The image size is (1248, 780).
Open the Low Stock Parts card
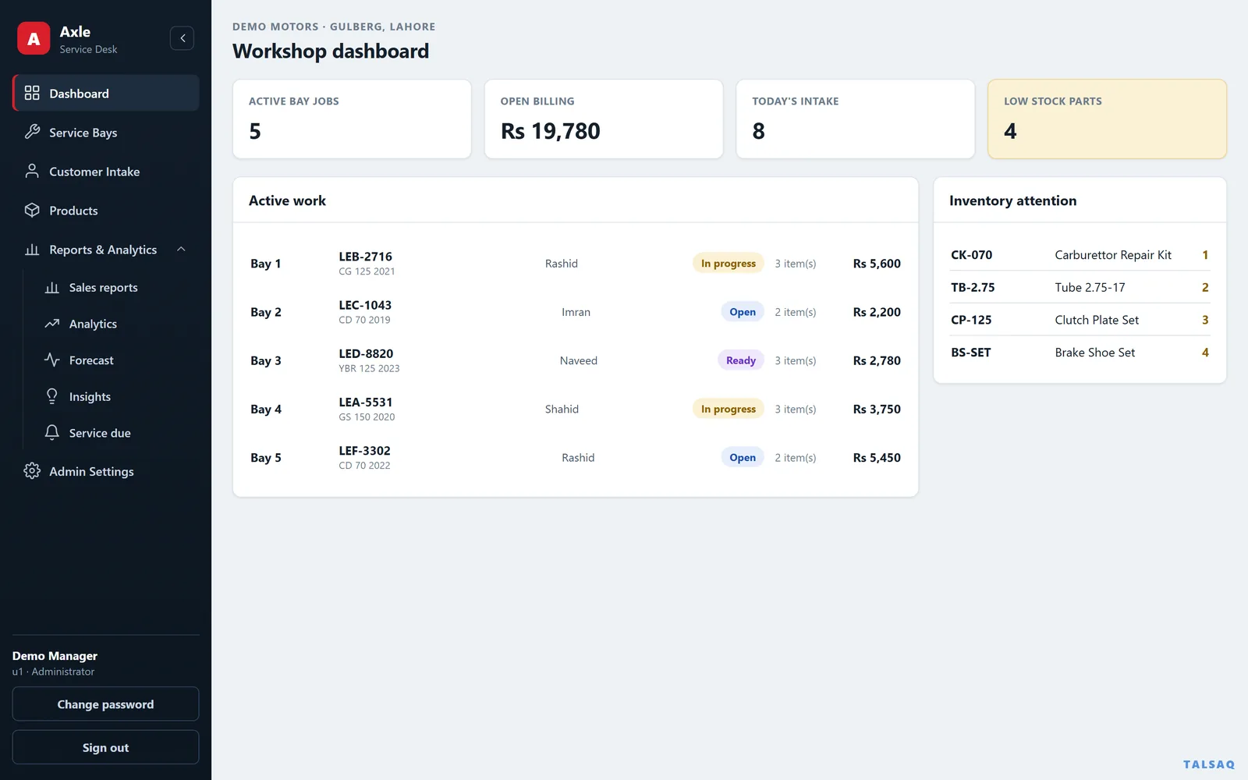1107,119
